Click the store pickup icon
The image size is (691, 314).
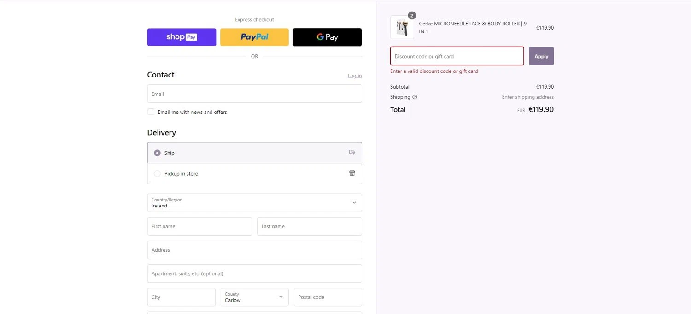click(x=352, y=173)
